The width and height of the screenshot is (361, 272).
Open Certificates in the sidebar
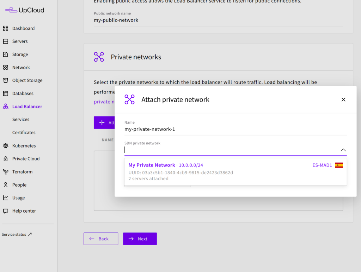[24, 132]
